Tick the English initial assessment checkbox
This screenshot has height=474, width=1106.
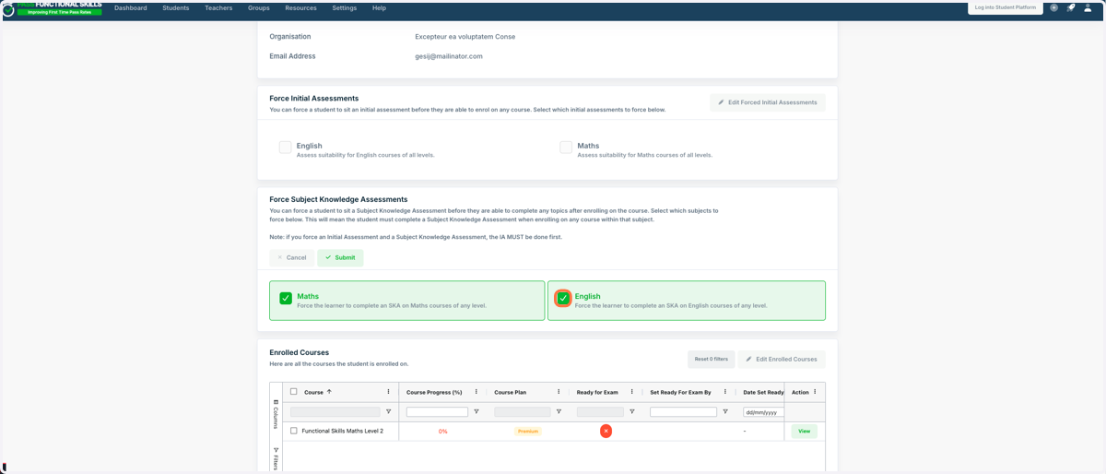point(285,147)
